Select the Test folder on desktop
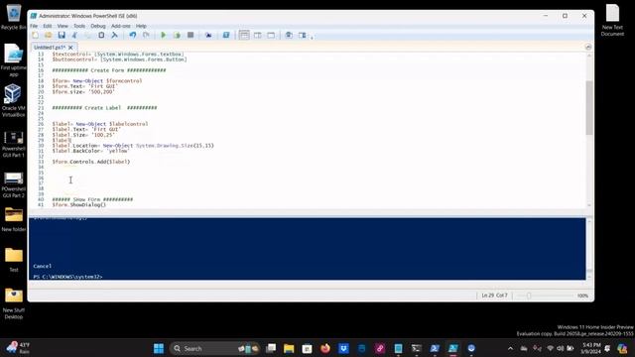Image resolution: width=635 pixels, height=357 pixels. pos(14,260)
